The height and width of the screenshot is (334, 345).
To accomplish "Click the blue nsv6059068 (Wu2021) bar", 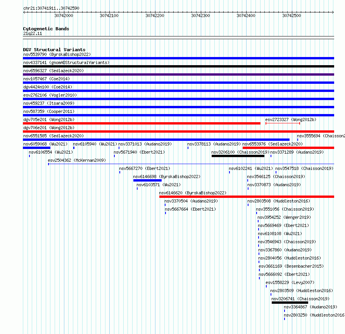I will (x=36, y=148).
